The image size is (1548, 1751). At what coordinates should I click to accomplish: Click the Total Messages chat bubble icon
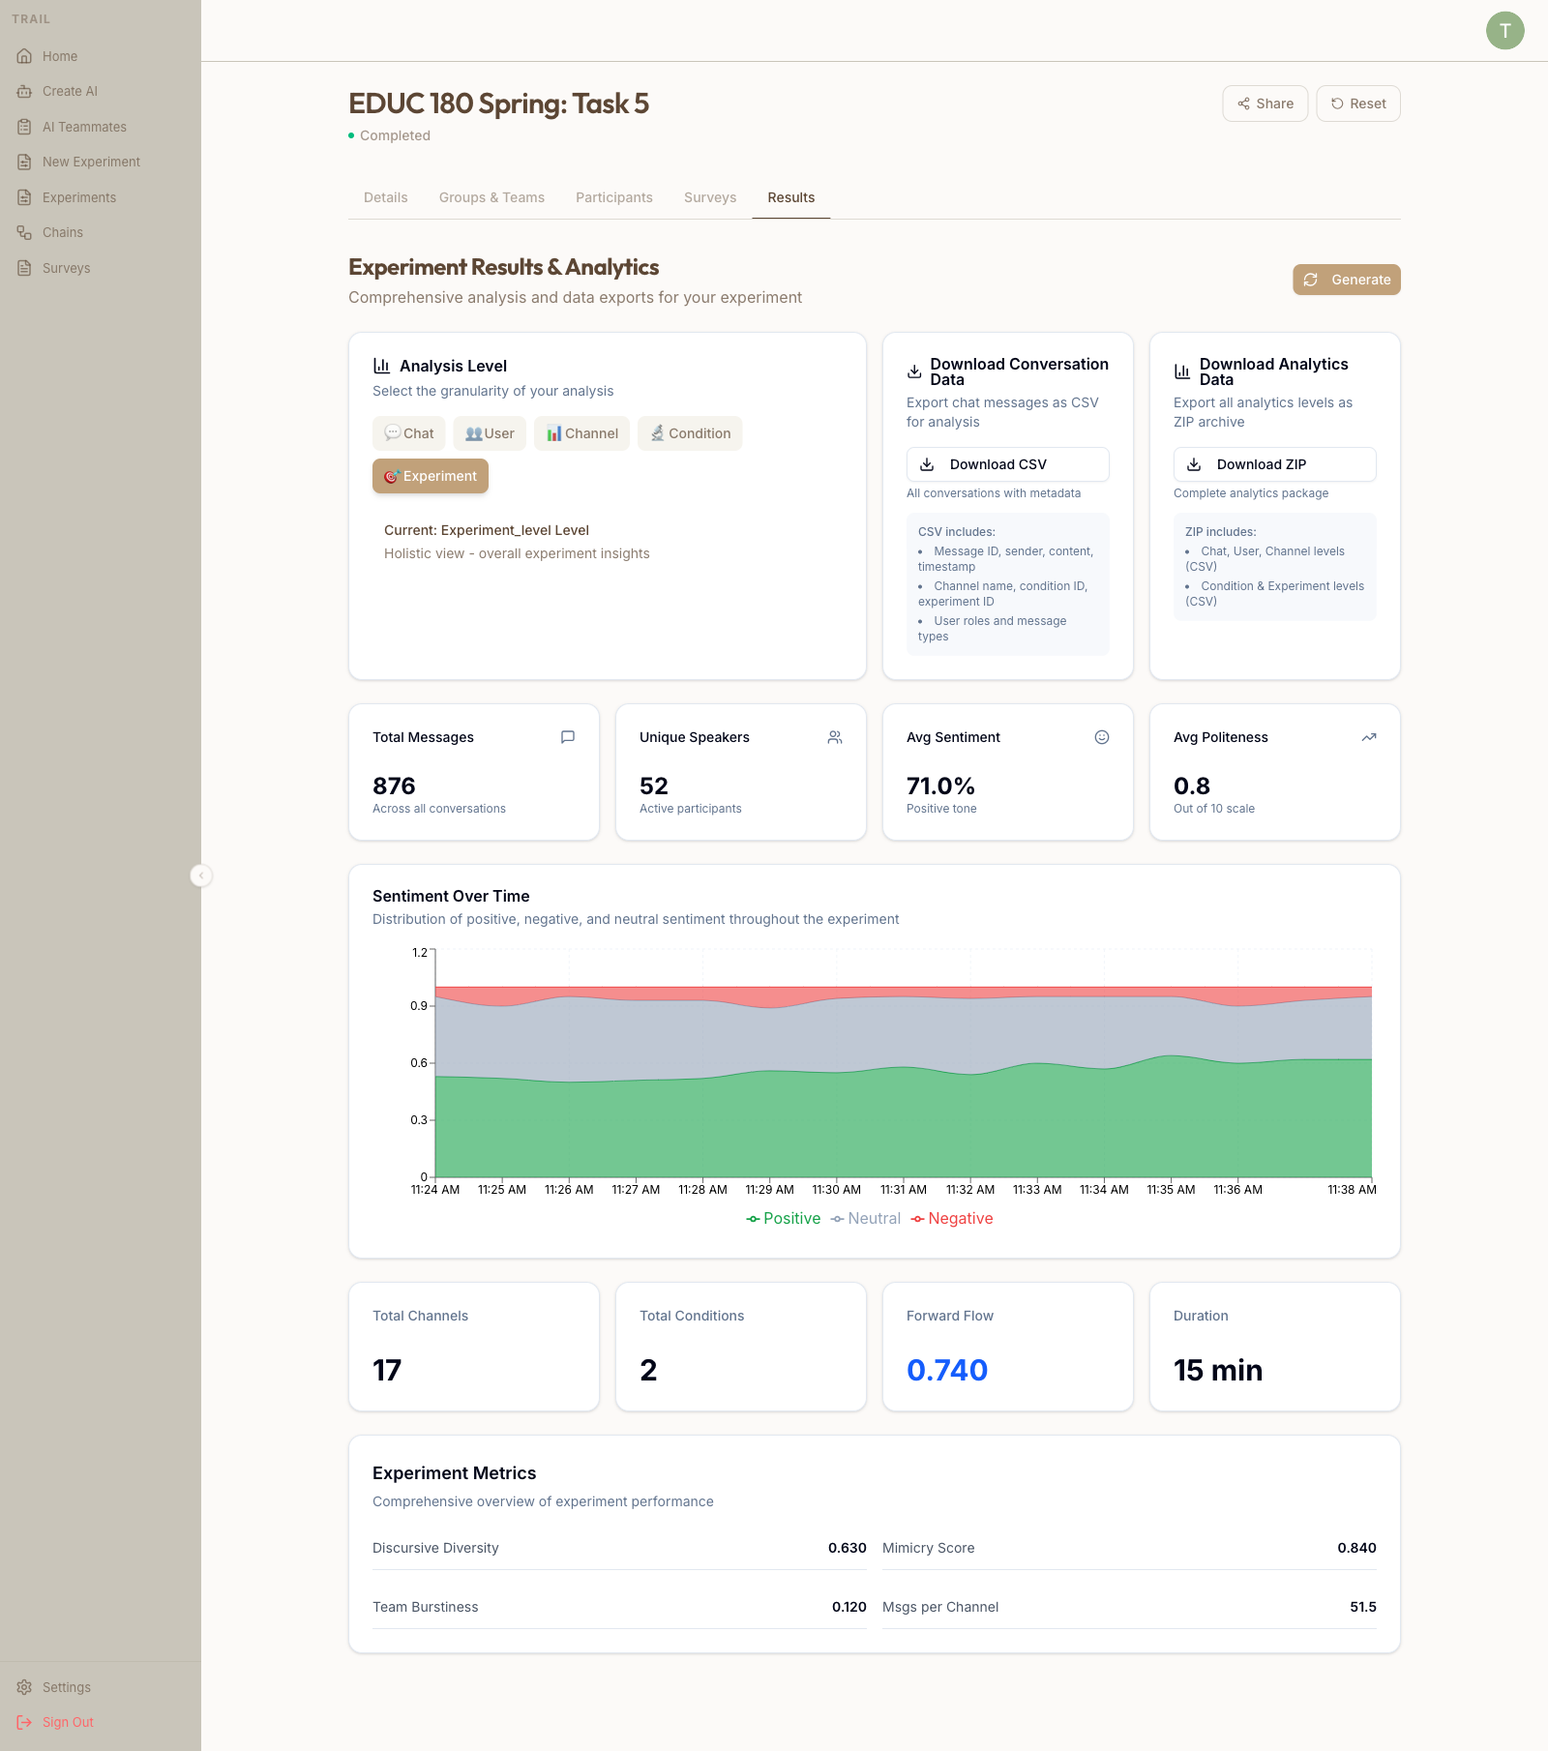(568, 737)
